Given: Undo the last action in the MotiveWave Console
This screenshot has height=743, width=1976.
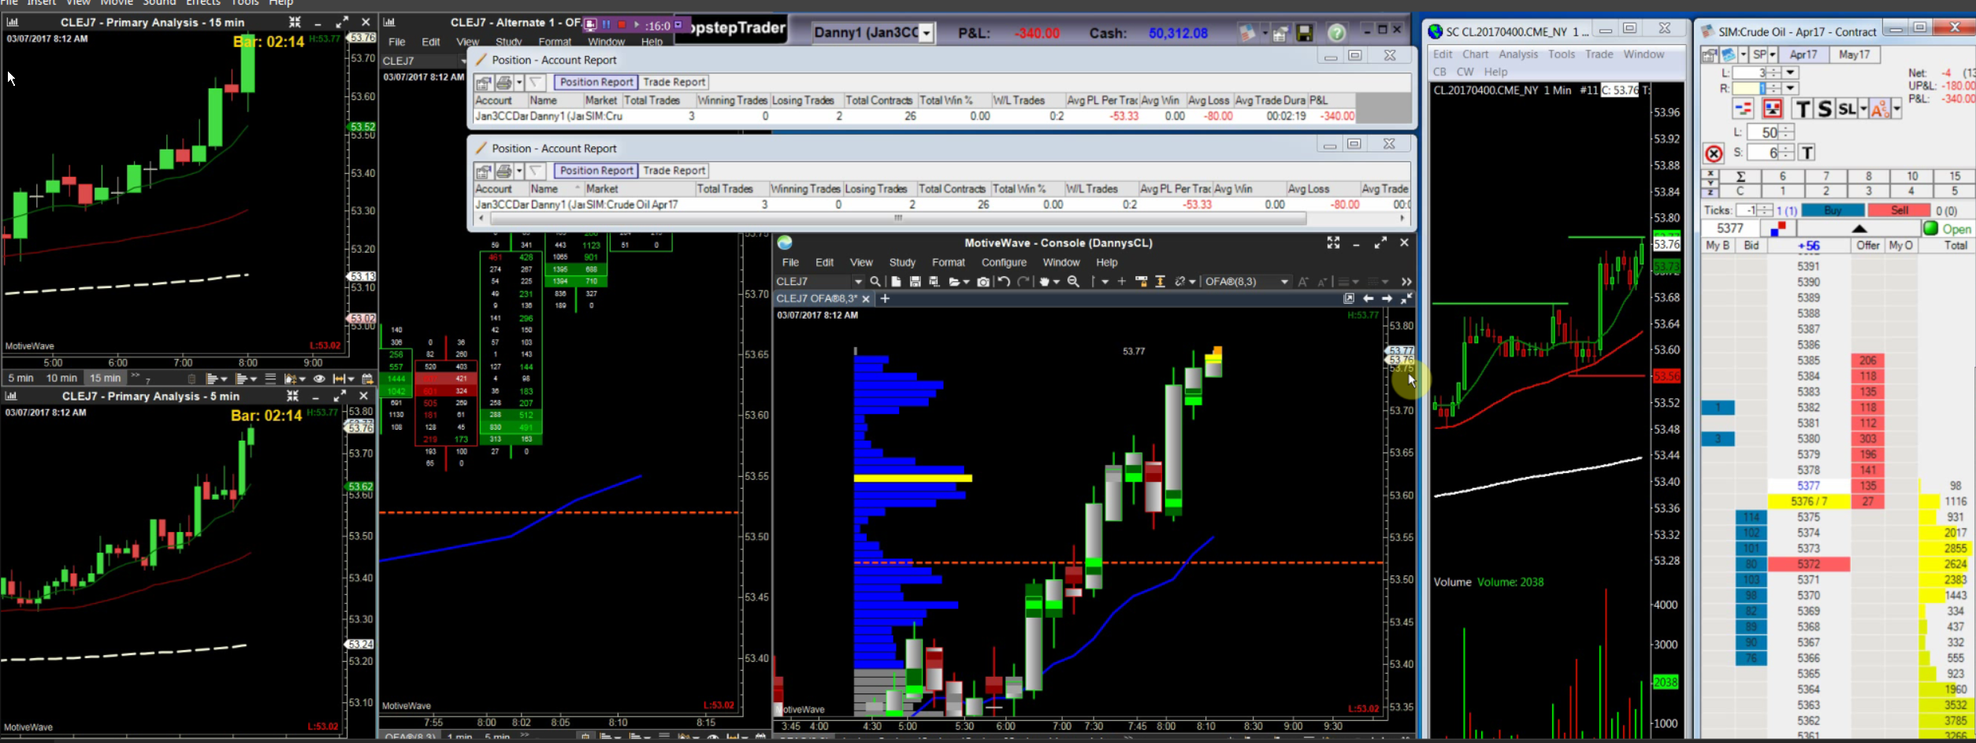Looking at the screenshot, I should tap(1004, 282).
